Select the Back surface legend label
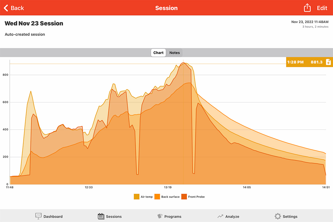The width and height of the screenshot is (333, 222). [170, 197]
